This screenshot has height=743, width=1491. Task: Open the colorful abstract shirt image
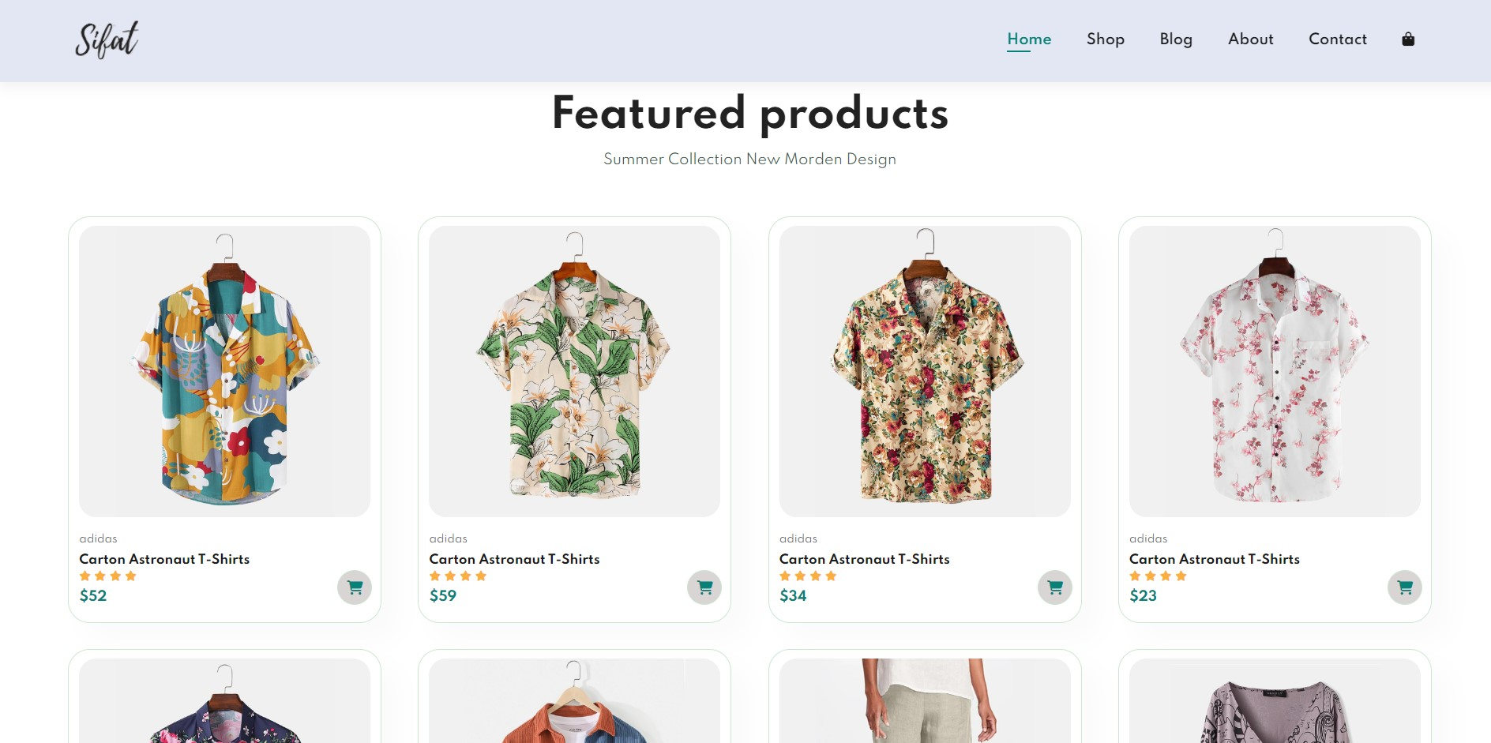(224, 371)
